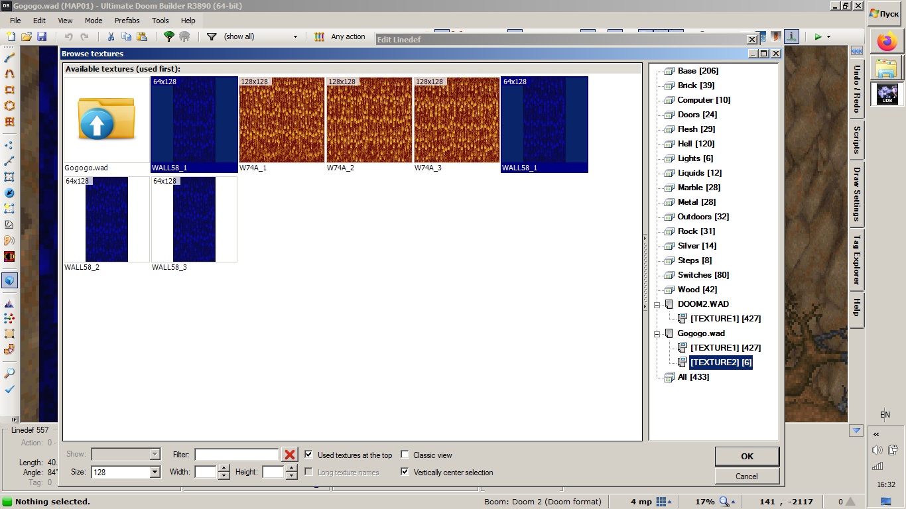Select the Draw Ellipse tool

click(9, 106)
